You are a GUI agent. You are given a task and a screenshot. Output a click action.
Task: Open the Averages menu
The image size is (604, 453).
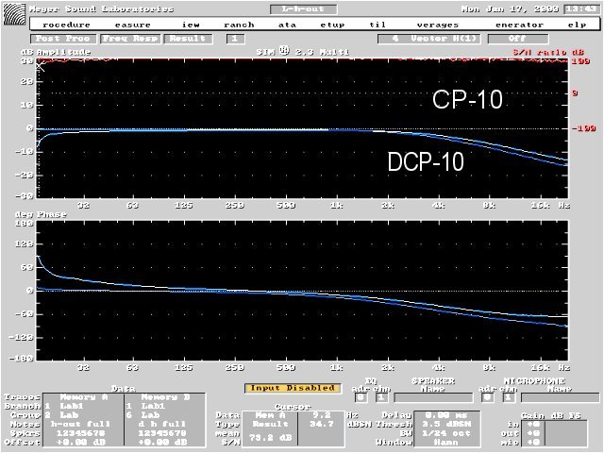[x=438, y=25]
